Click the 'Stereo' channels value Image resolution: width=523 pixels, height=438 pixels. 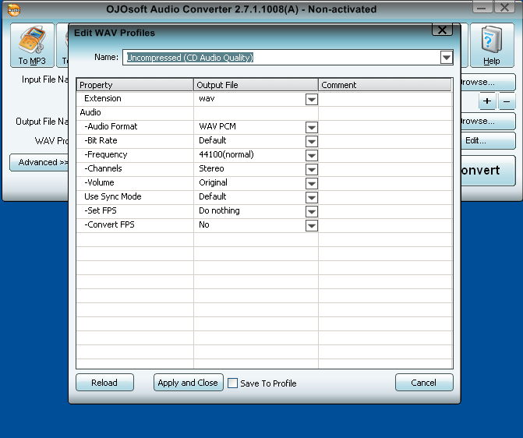(211, 169)
